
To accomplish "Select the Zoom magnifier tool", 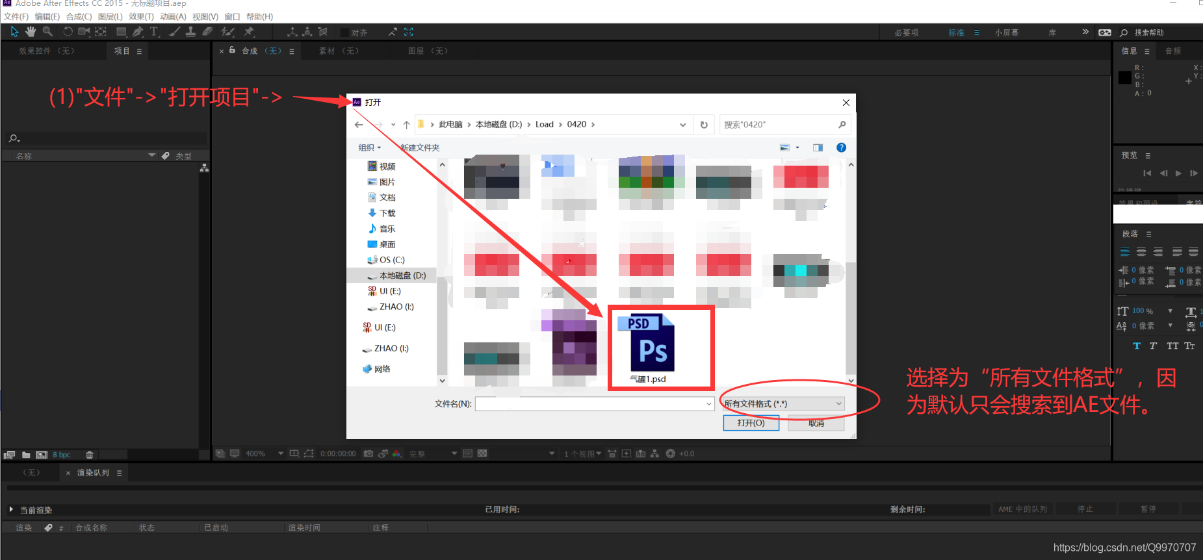I will [x=47, y=32].
